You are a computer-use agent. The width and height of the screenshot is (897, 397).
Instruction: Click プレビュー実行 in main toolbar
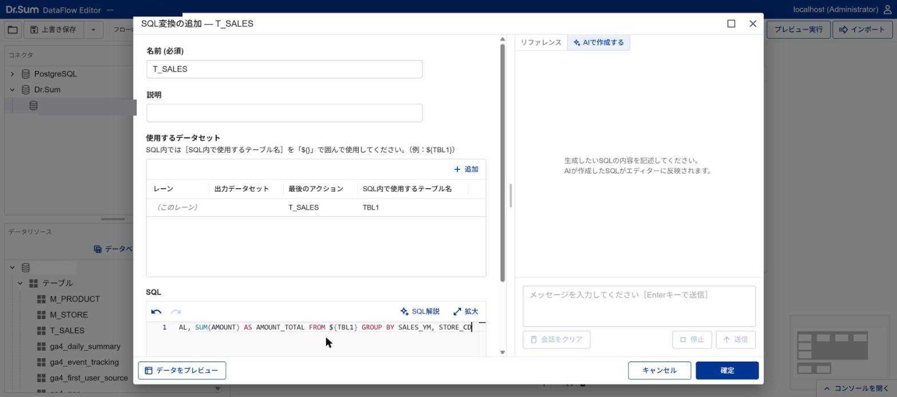798,30
